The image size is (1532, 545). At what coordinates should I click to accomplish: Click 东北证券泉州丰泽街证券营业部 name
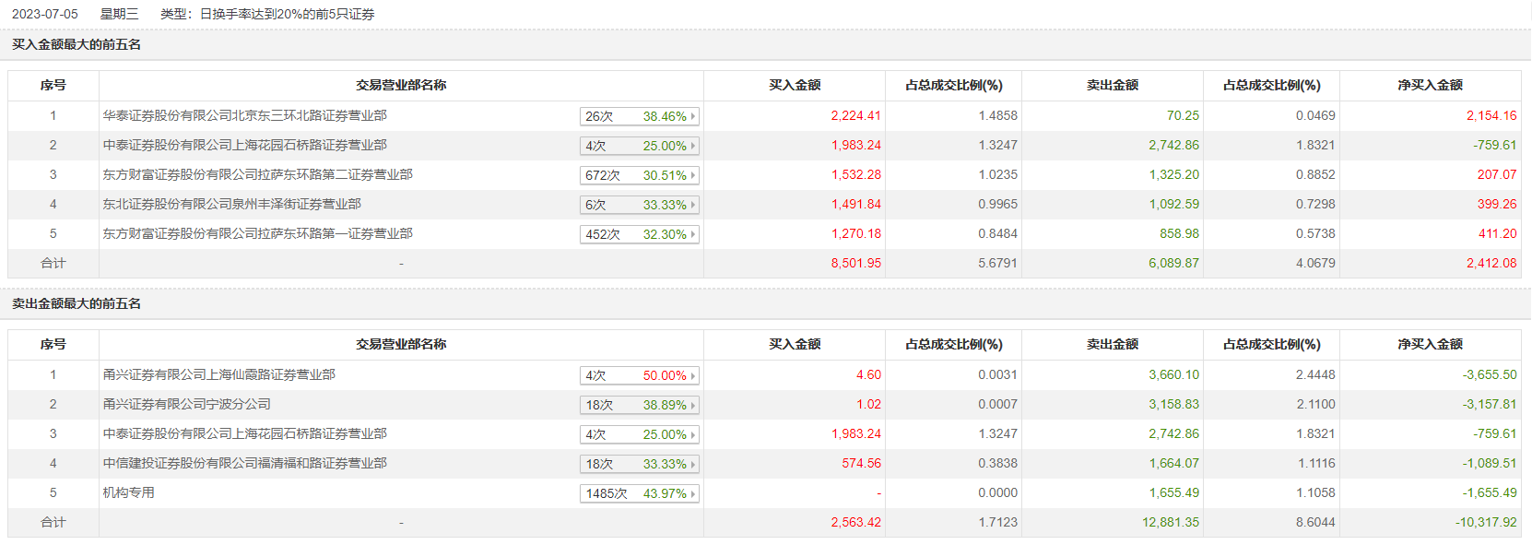pos(232,204)
